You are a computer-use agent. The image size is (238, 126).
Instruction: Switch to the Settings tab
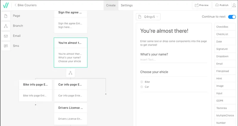[127, 5]
